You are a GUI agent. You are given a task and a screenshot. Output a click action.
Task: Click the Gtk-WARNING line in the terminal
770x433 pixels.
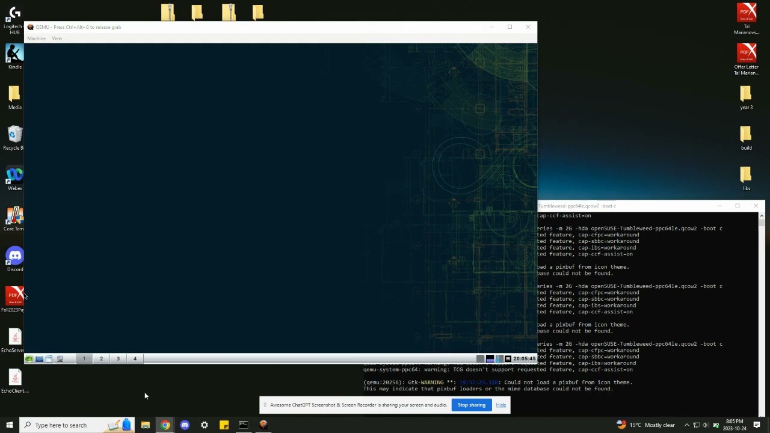tap(497, 382)
